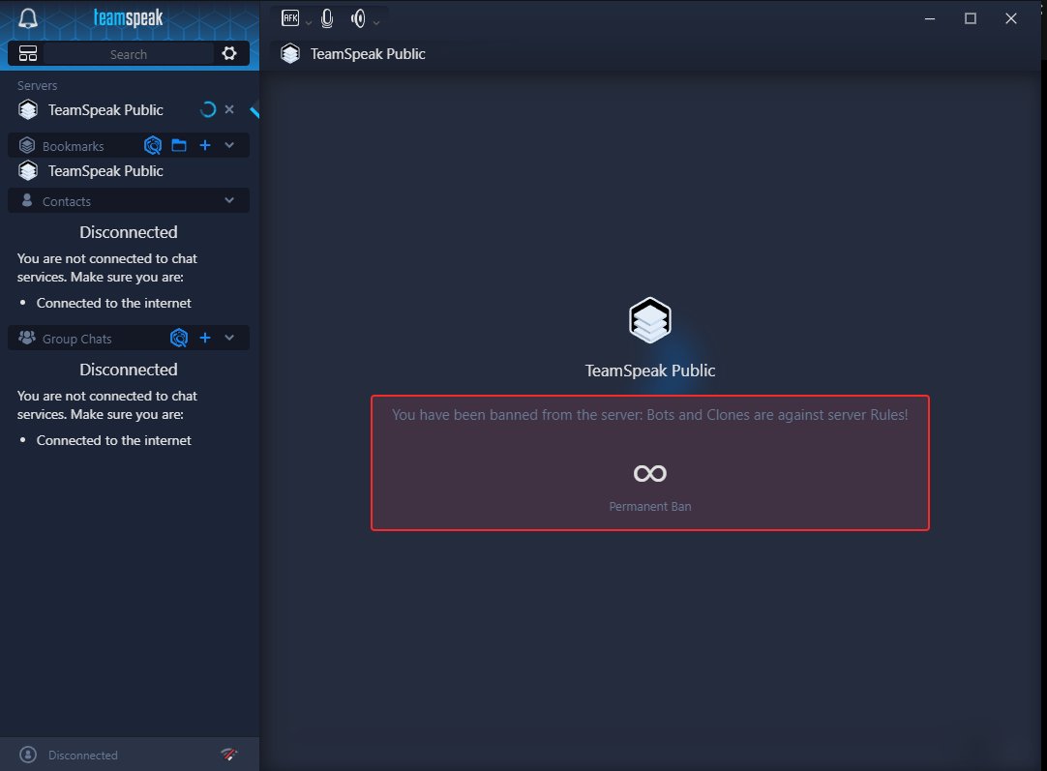Screen dimensions: 1047x771
Task: Toggle AFK status icon
Action: 290,18
